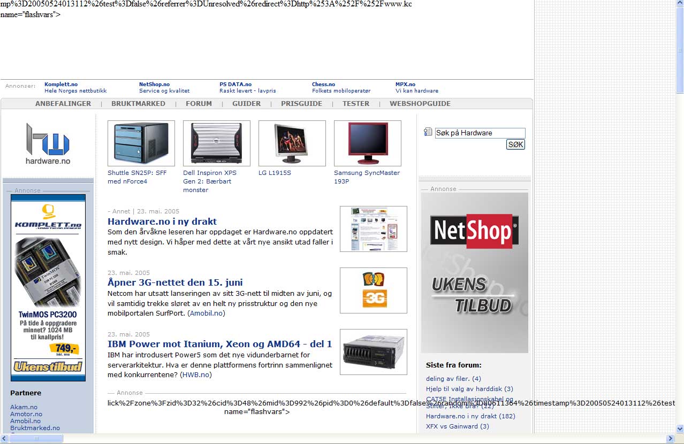The width and height of the screenshot is (684, 444).
Task: Switch to the TESTER section
Action: (x=356, y=103)
